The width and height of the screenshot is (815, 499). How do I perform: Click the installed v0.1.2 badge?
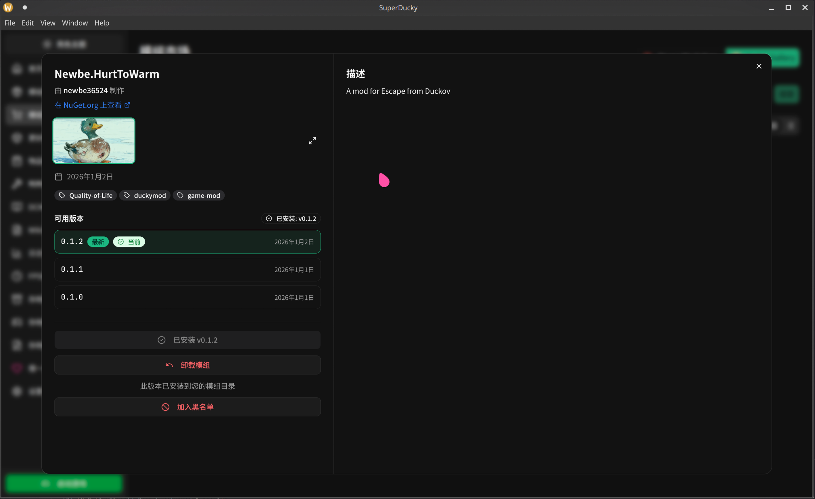[x=291, y=218]
